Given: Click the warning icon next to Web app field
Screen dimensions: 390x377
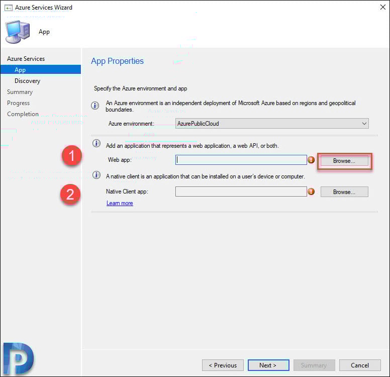Looking at the screenshot, I should click(x=311, y=160).
